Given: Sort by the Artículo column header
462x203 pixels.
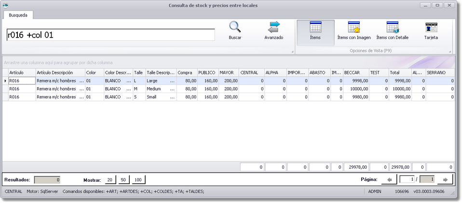Looking at the screenshot, I should (21, 72).
